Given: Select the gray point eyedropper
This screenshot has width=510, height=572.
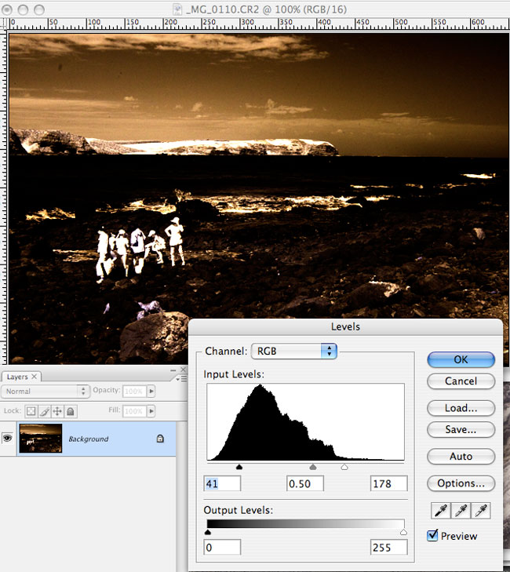Looking at the screenshot, I should pyautogui.click(x=461, y=511).
